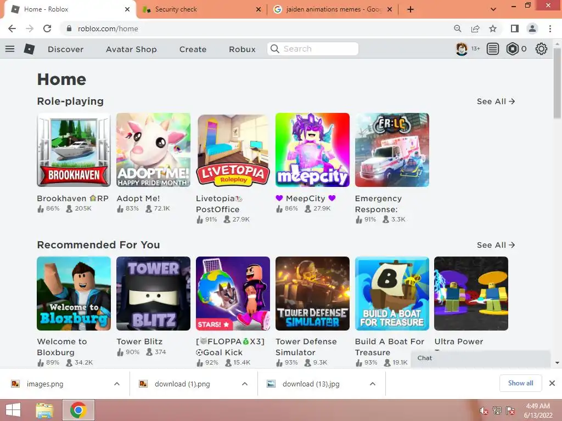Select the Home - Roblox tab

click(x=70, y=9)
